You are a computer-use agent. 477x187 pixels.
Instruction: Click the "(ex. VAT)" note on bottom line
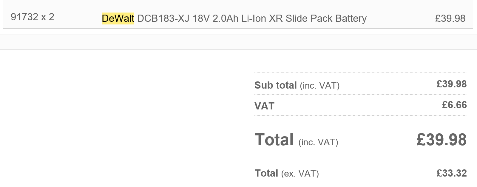[300, 174]
